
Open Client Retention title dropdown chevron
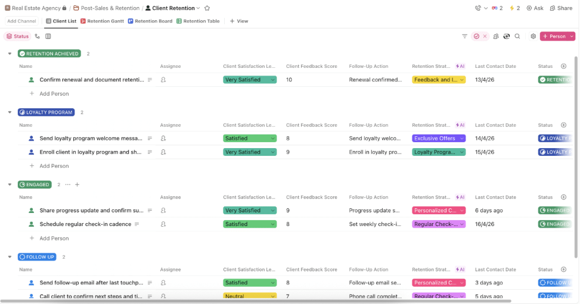(x=198, y=8)
